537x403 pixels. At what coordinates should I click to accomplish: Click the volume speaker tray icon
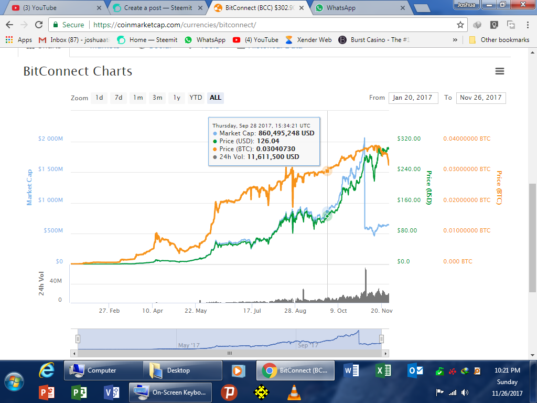pos(465,393)
